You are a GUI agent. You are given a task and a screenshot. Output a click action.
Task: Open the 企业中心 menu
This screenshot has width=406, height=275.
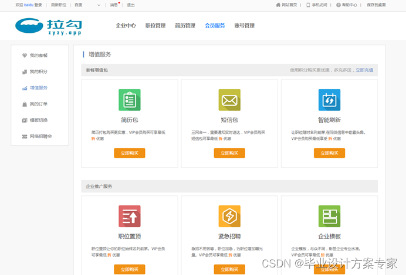point(126,26)
